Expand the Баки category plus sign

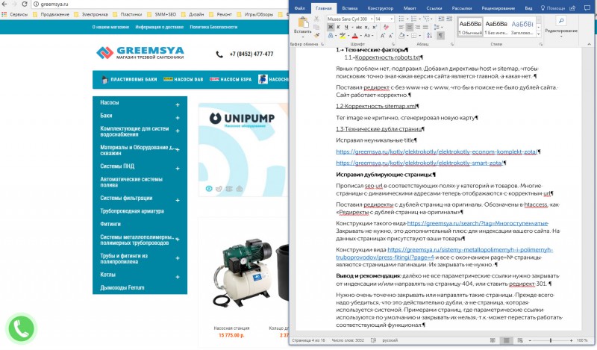pyautogui.click(x=178, y=118)
